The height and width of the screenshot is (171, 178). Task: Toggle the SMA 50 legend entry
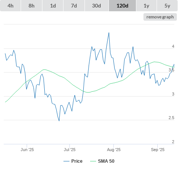point(106,161)
